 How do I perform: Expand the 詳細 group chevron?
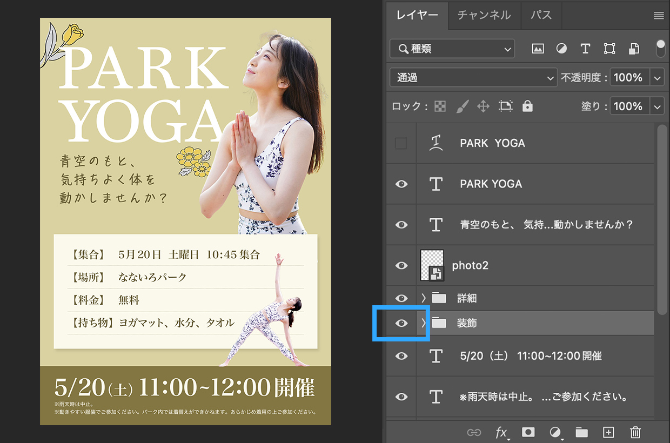pos(424,298)
